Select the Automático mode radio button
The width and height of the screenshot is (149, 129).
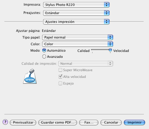[x=44, y=50]
